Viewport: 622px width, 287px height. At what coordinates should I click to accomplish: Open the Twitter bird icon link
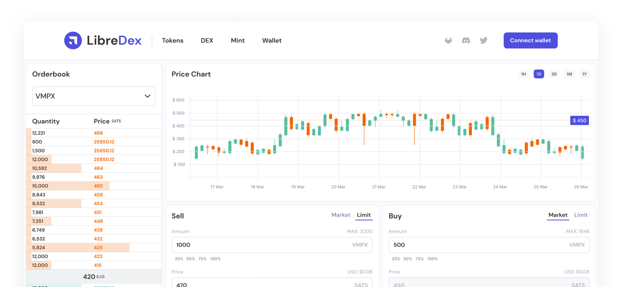(484, 40)
